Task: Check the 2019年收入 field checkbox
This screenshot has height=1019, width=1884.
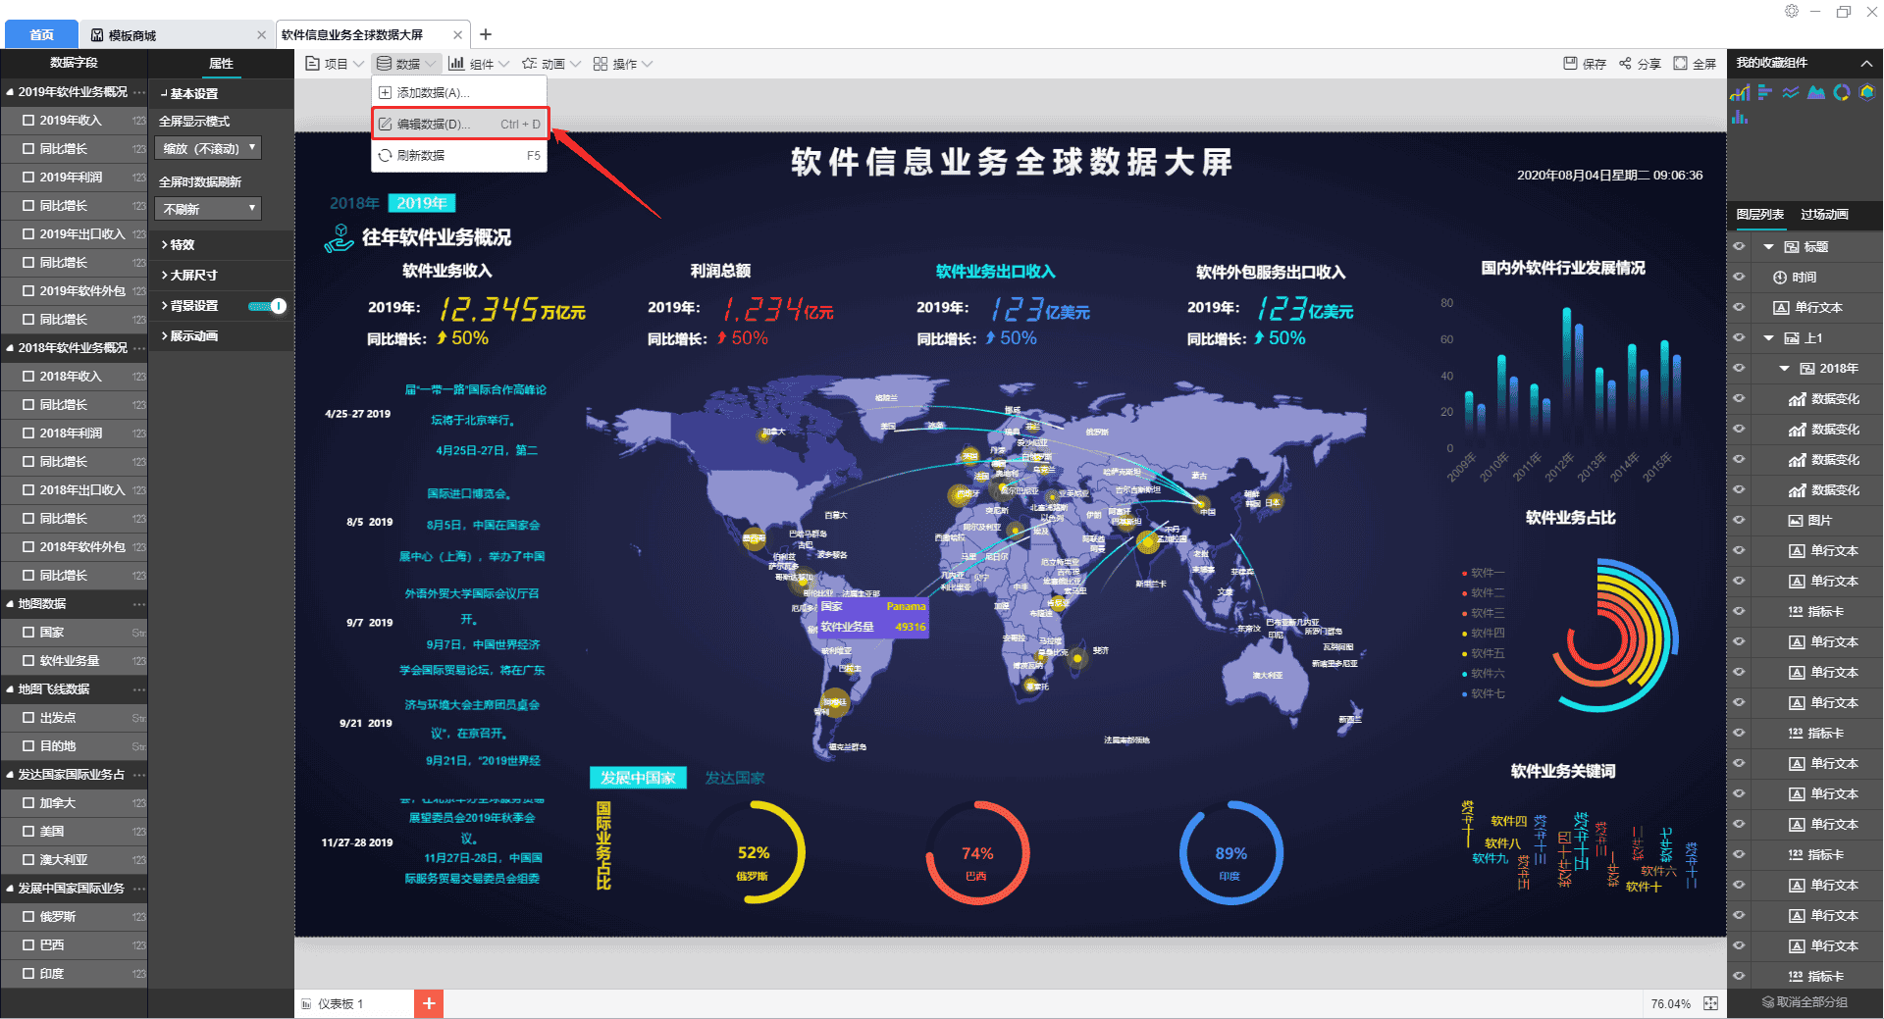Action: 28,121
